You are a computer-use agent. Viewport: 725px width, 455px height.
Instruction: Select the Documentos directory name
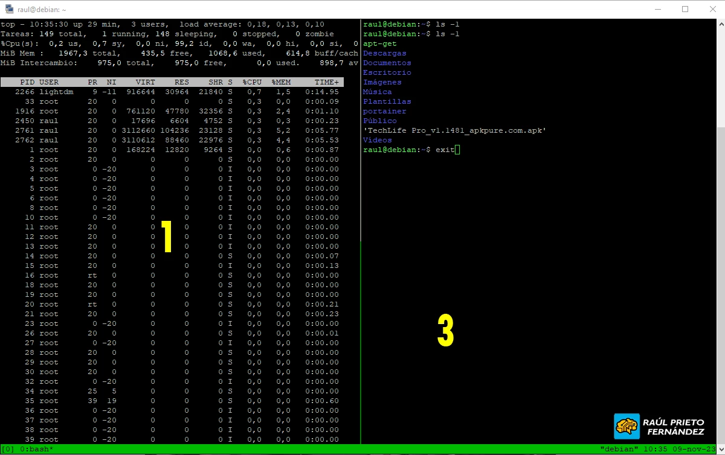[387, 63]
